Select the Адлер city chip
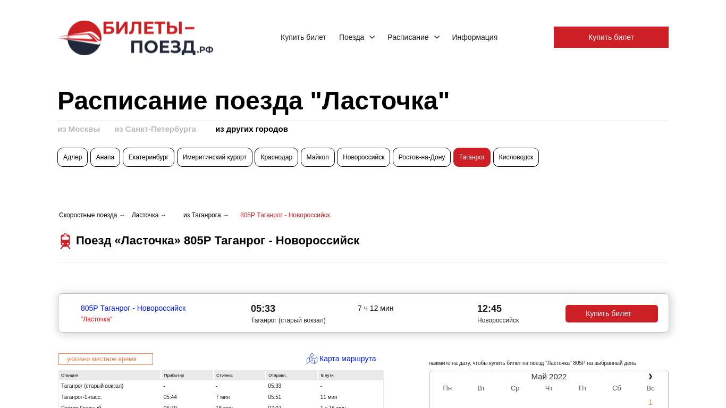 pos(72,157)
